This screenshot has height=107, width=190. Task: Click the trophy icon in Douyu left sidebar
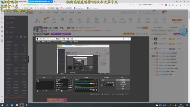click(x=7, y=37)
